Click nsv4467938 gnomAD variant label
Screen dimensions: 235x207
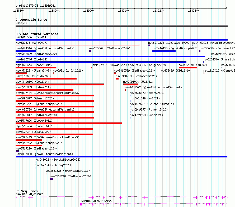[214, 43]
